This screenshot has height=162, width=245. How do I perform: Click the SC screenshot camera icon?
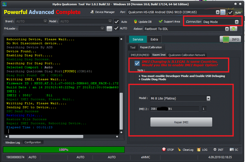click(231, 149)
